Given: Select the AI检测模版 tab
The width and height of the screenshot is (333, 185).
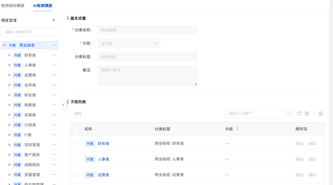Looking at the screenshot, I should [x=43, y=5].
